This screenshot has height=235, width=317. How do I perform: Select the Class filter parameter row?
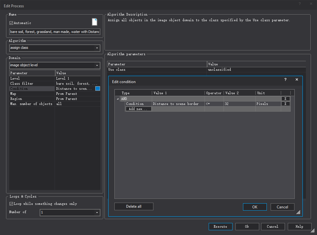[x=32, y=84]
